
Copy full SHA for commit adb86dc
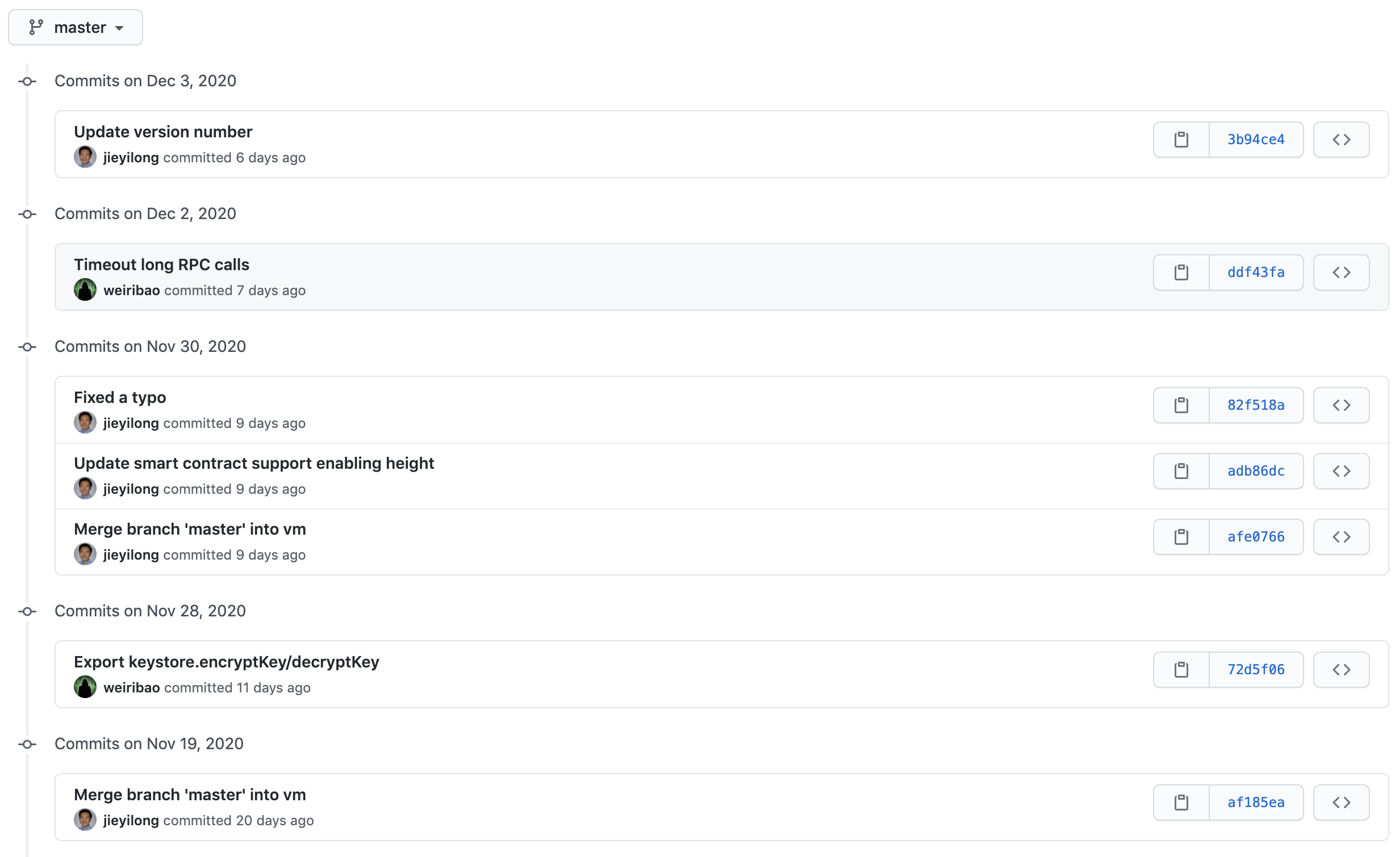pos(1181,471)
